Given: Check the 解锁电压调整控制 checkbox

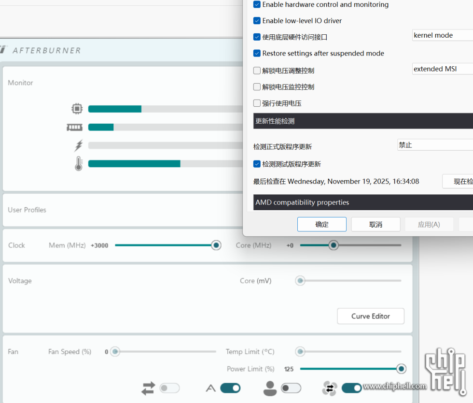Looking at the screenshot, I should tap(257, 71).
